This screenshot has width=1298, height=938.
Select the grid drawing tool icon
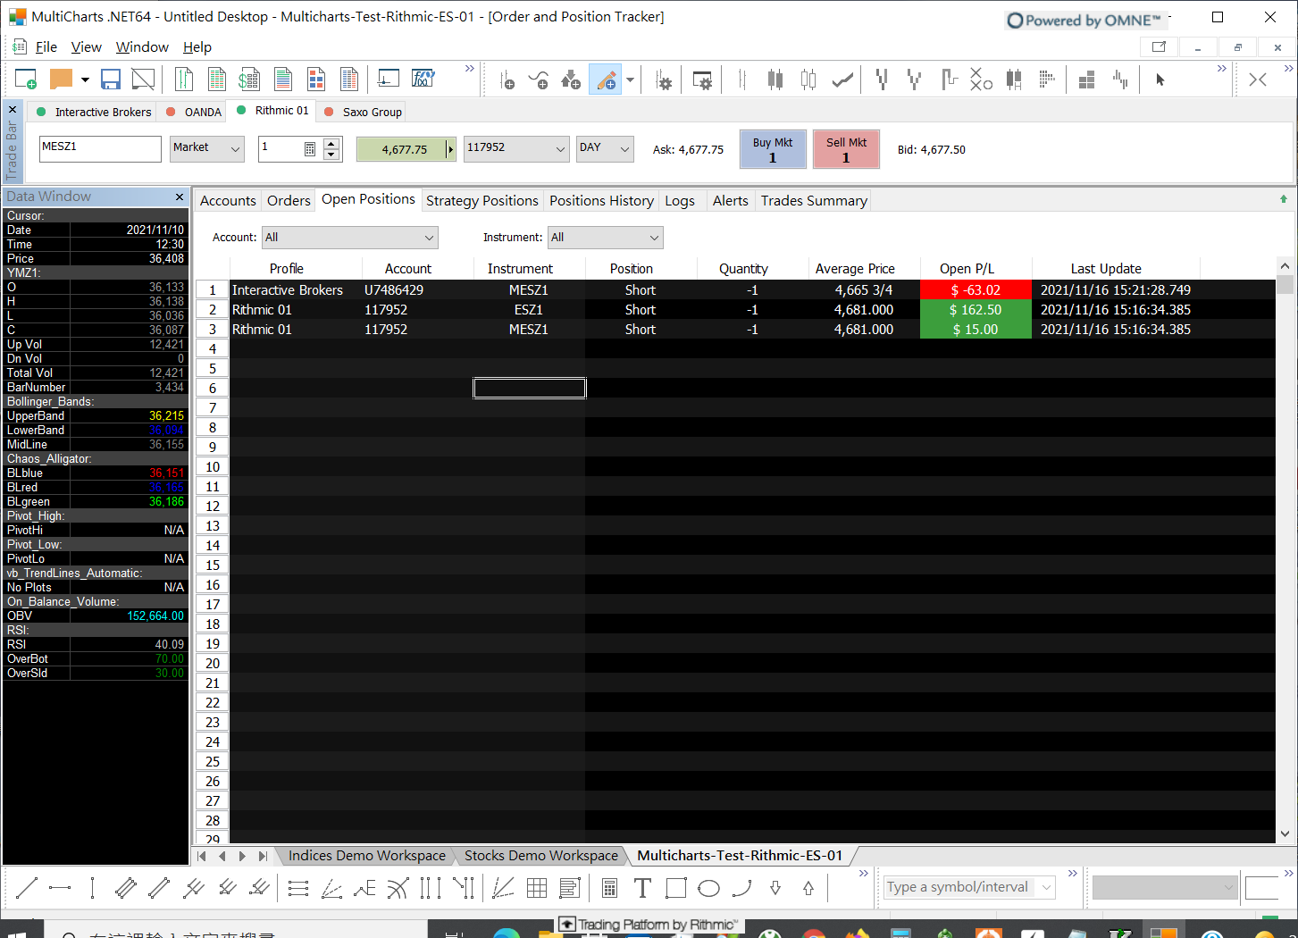537,888
